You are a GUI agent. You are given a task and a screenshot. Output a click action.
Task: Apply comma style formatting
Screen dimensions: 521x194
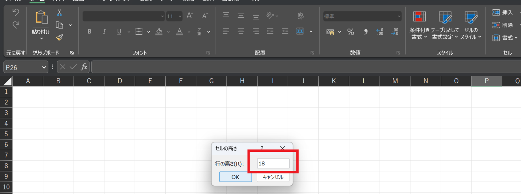point(365,32)
